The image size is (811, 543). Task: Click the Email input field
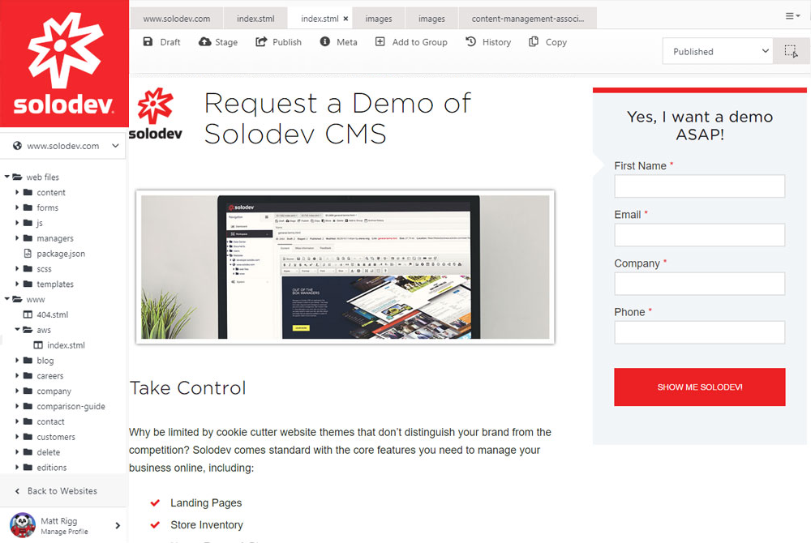click(699, 235)
